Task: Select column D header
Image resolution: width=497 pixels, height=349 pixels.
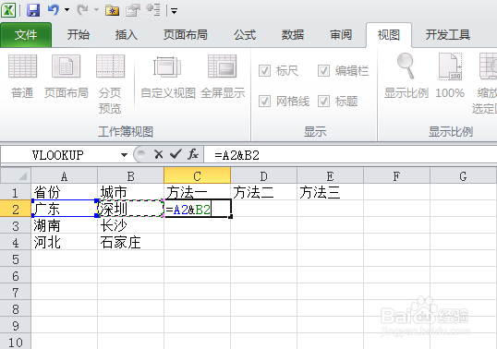Action: click(263, 176)
